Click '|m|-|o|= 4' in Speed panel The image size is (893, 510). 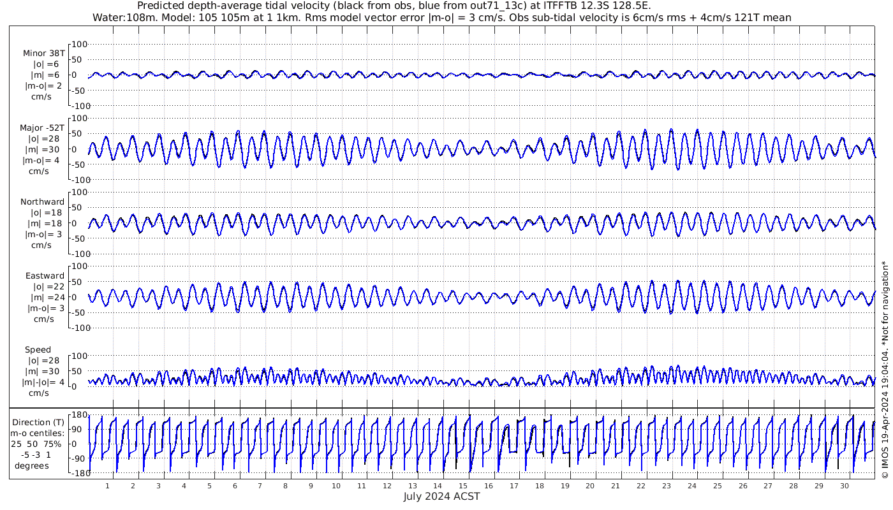(43, 382)
